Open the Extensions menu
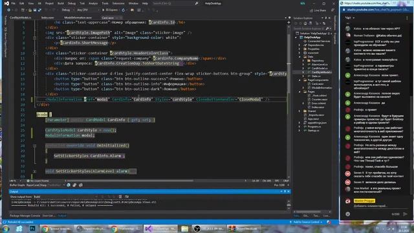The image size is (414, 233). pyautogui.click(x=118, y=3)
